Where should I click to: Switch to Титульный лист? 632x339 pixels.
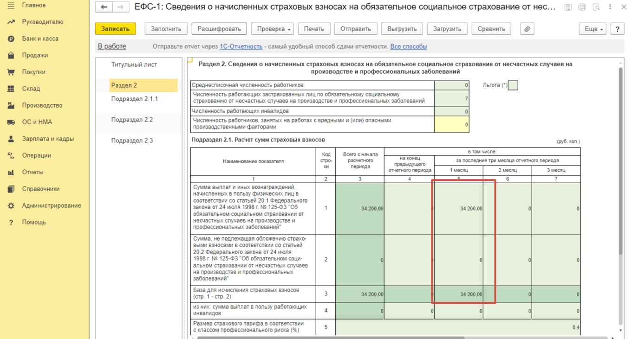pos(134,64)
